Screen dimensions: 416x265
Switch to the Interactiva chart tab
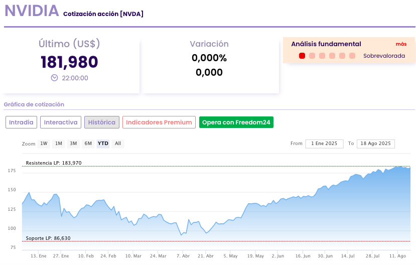click(x=61, y=122)
